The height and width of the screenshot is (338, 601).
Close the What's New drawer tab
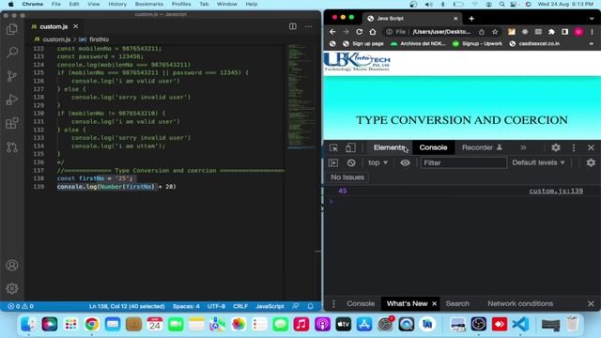(x=434, y=304)
